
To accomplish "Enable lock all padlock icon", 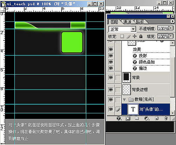I will point(141,36).
